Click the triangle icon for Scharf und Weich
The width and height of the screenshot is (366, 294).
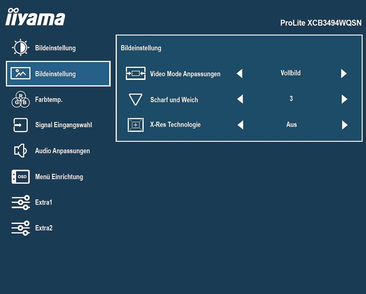136,99
